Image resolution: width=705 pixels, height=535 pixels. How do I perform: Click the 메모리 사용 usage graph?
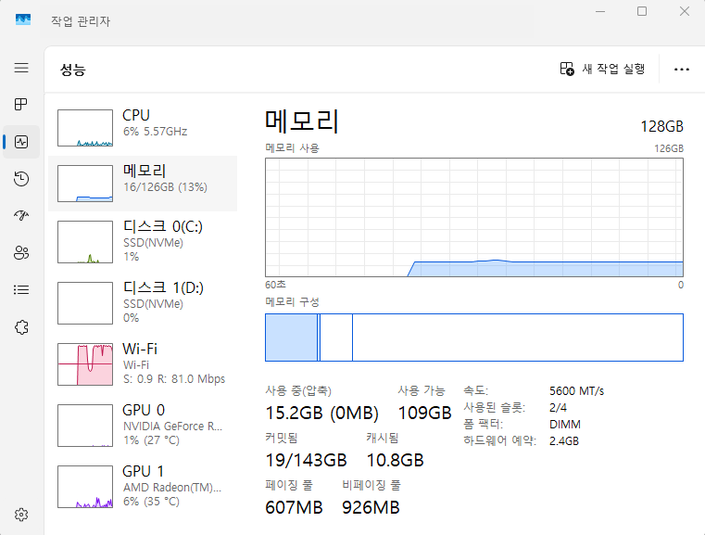[x=473, y=217]
